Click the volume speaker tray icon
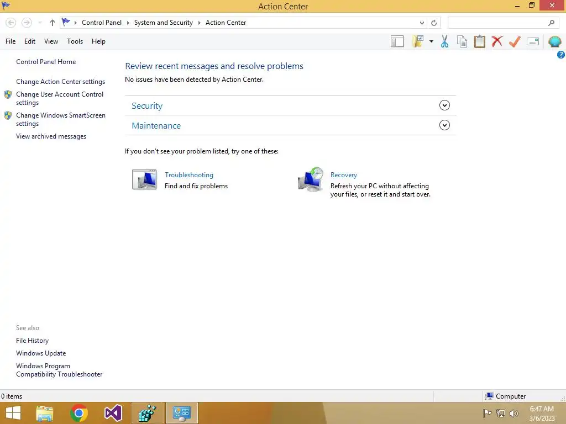This screenshot has width=566, height=424. pyautogui.click(x=513, y=413)
